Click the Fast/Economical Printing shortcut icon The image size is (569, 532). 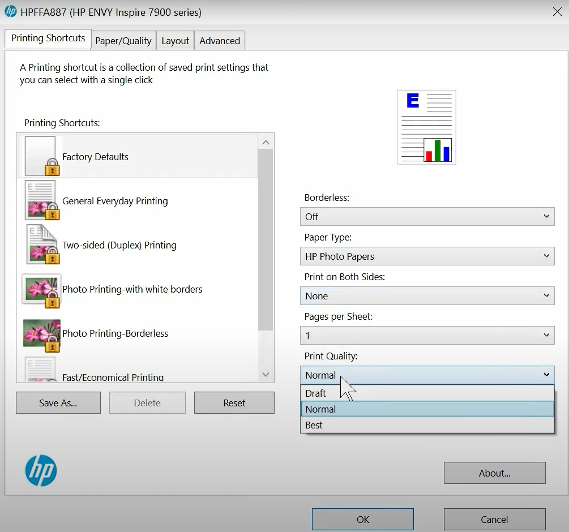(41, 369)
